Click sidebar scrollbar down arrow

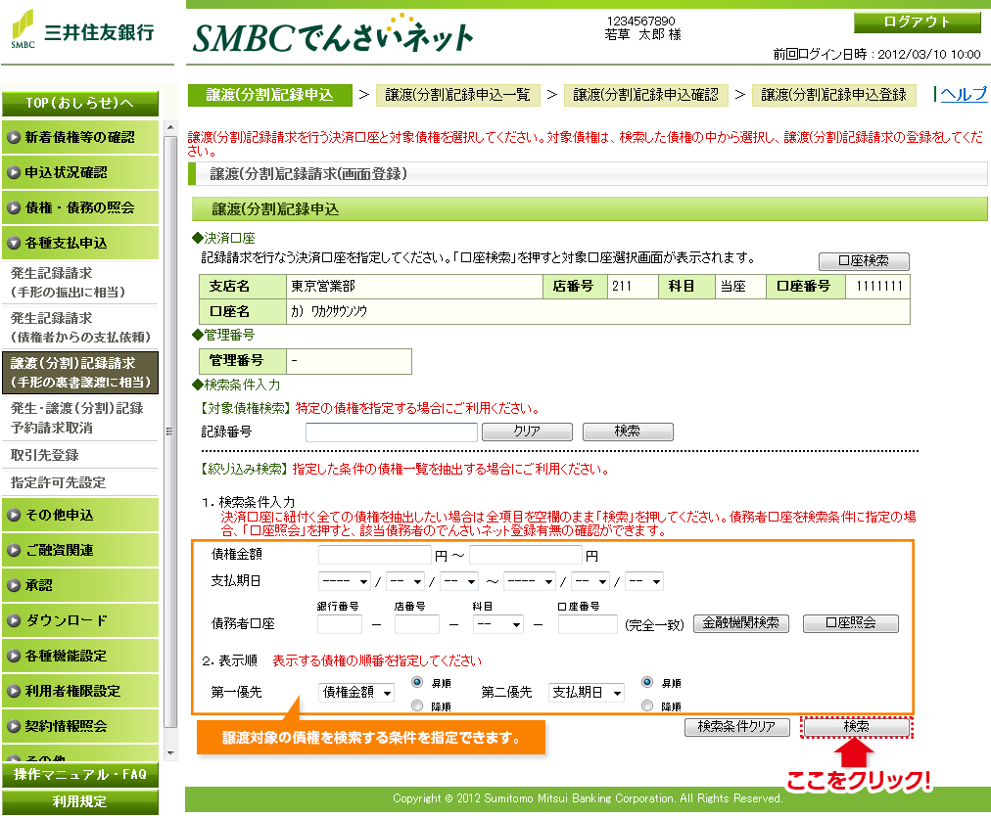tap(170, 753)
